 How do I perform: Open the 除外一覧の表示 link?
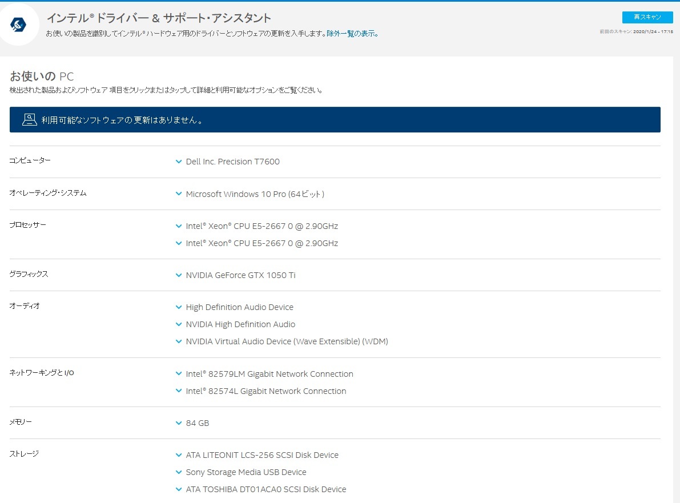click(349, 34)
